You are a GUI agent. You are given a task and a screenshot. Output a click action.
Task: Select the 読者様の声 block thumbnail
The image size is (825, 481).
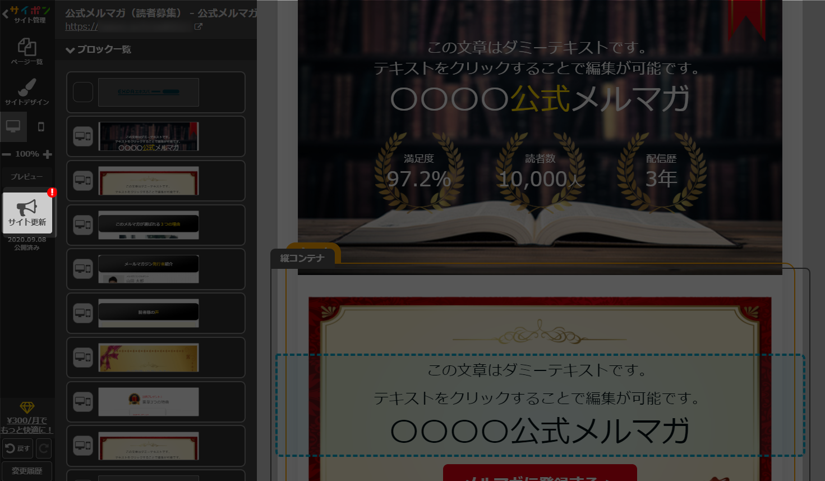pyautogui.click(x=149, y=313)
